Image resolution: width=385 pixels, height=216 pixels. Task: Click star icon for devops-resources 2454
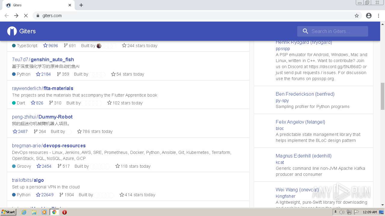pos(39,166)
